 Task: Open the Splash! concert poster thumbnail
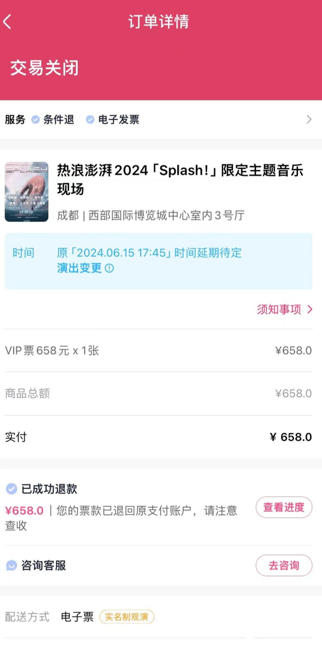click(x=27, y=192)
